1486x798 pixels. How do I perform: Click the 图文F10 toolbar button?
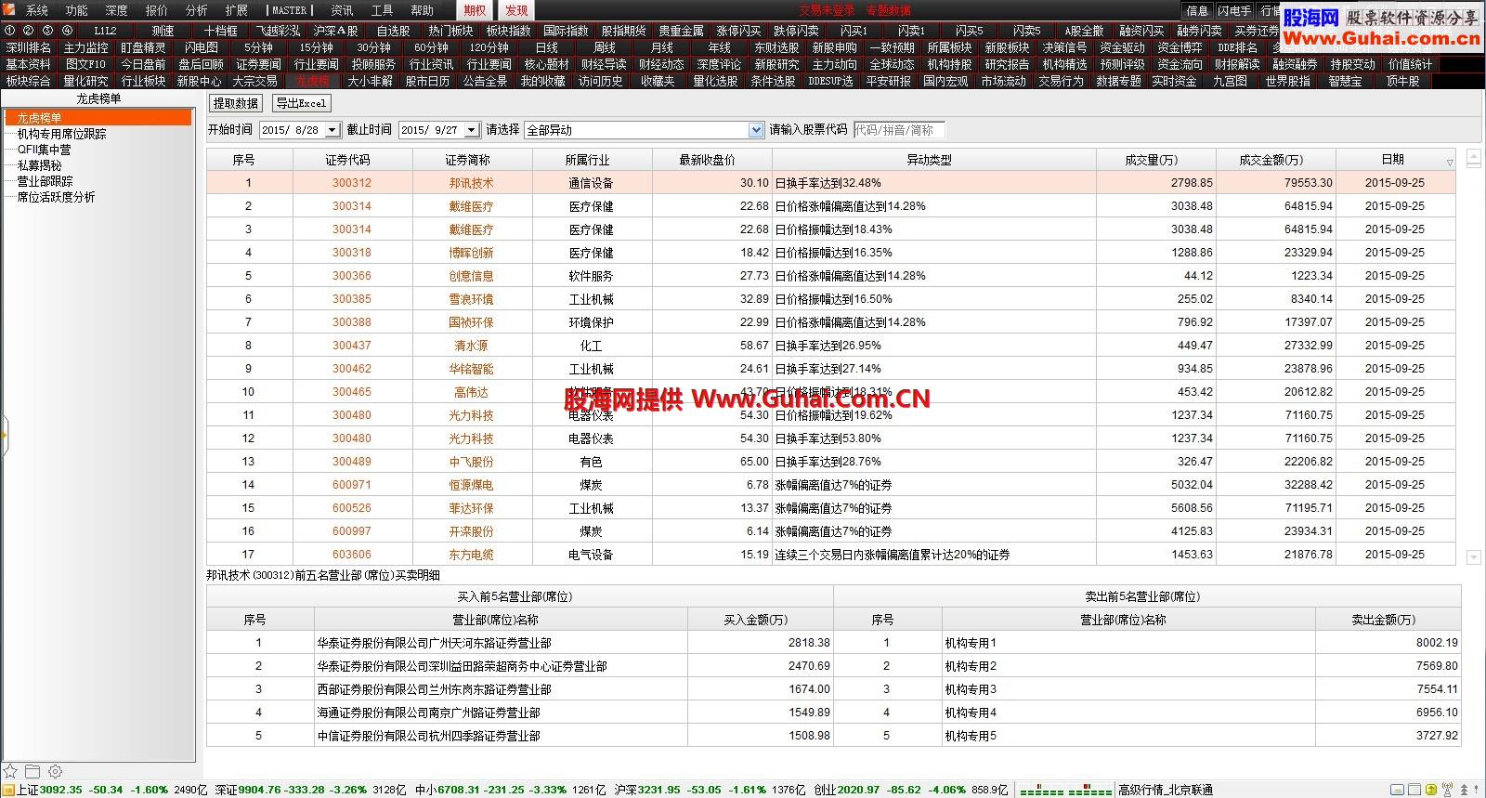85,64
